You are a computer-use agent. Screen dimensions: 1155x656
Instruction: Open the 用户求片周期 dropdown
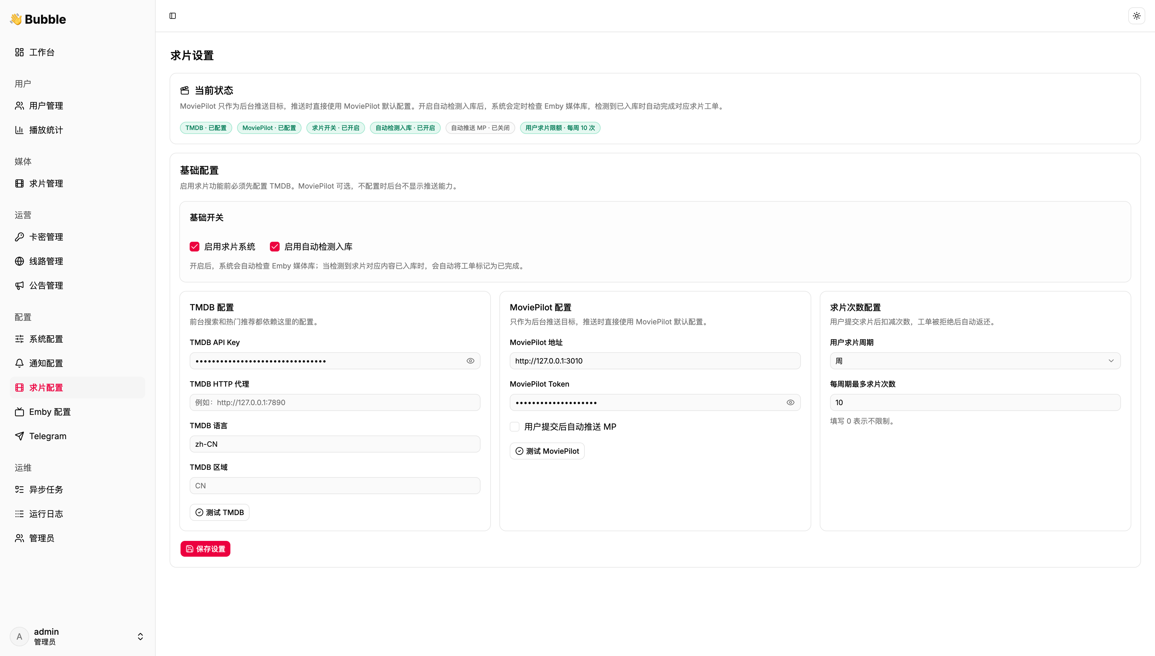tap(975, 361)
